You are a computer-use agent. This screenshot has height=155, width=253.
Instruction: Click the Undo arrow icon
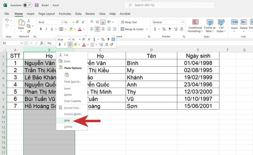(x=7, y=20)
